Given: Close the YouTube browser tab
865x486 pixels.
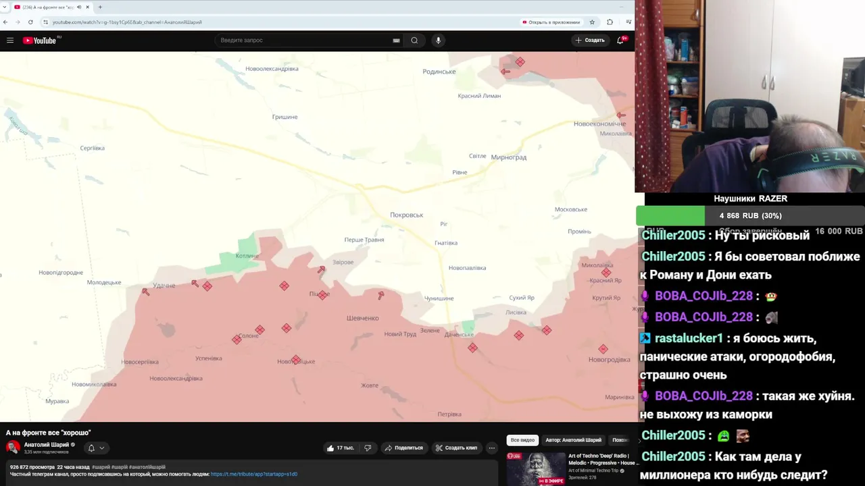Looking at the screenshot, I should (87, 7).
